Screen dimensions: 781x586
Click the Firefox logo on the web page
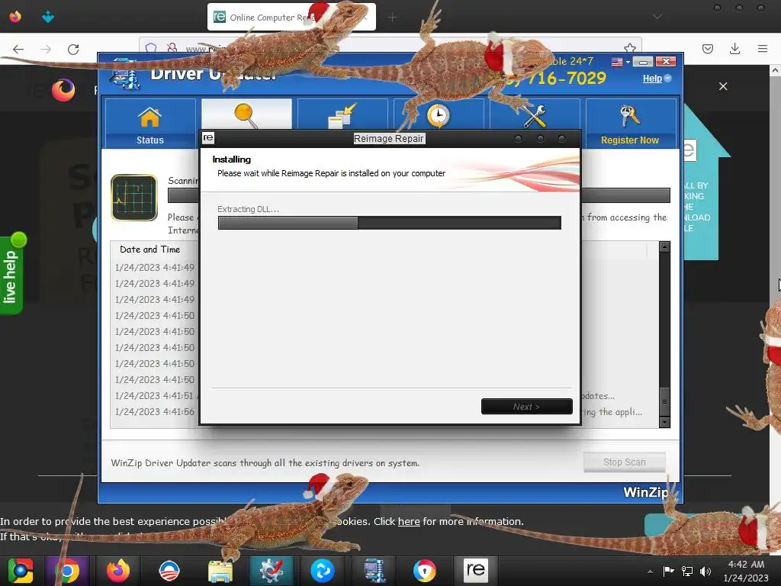click(63, 90)
